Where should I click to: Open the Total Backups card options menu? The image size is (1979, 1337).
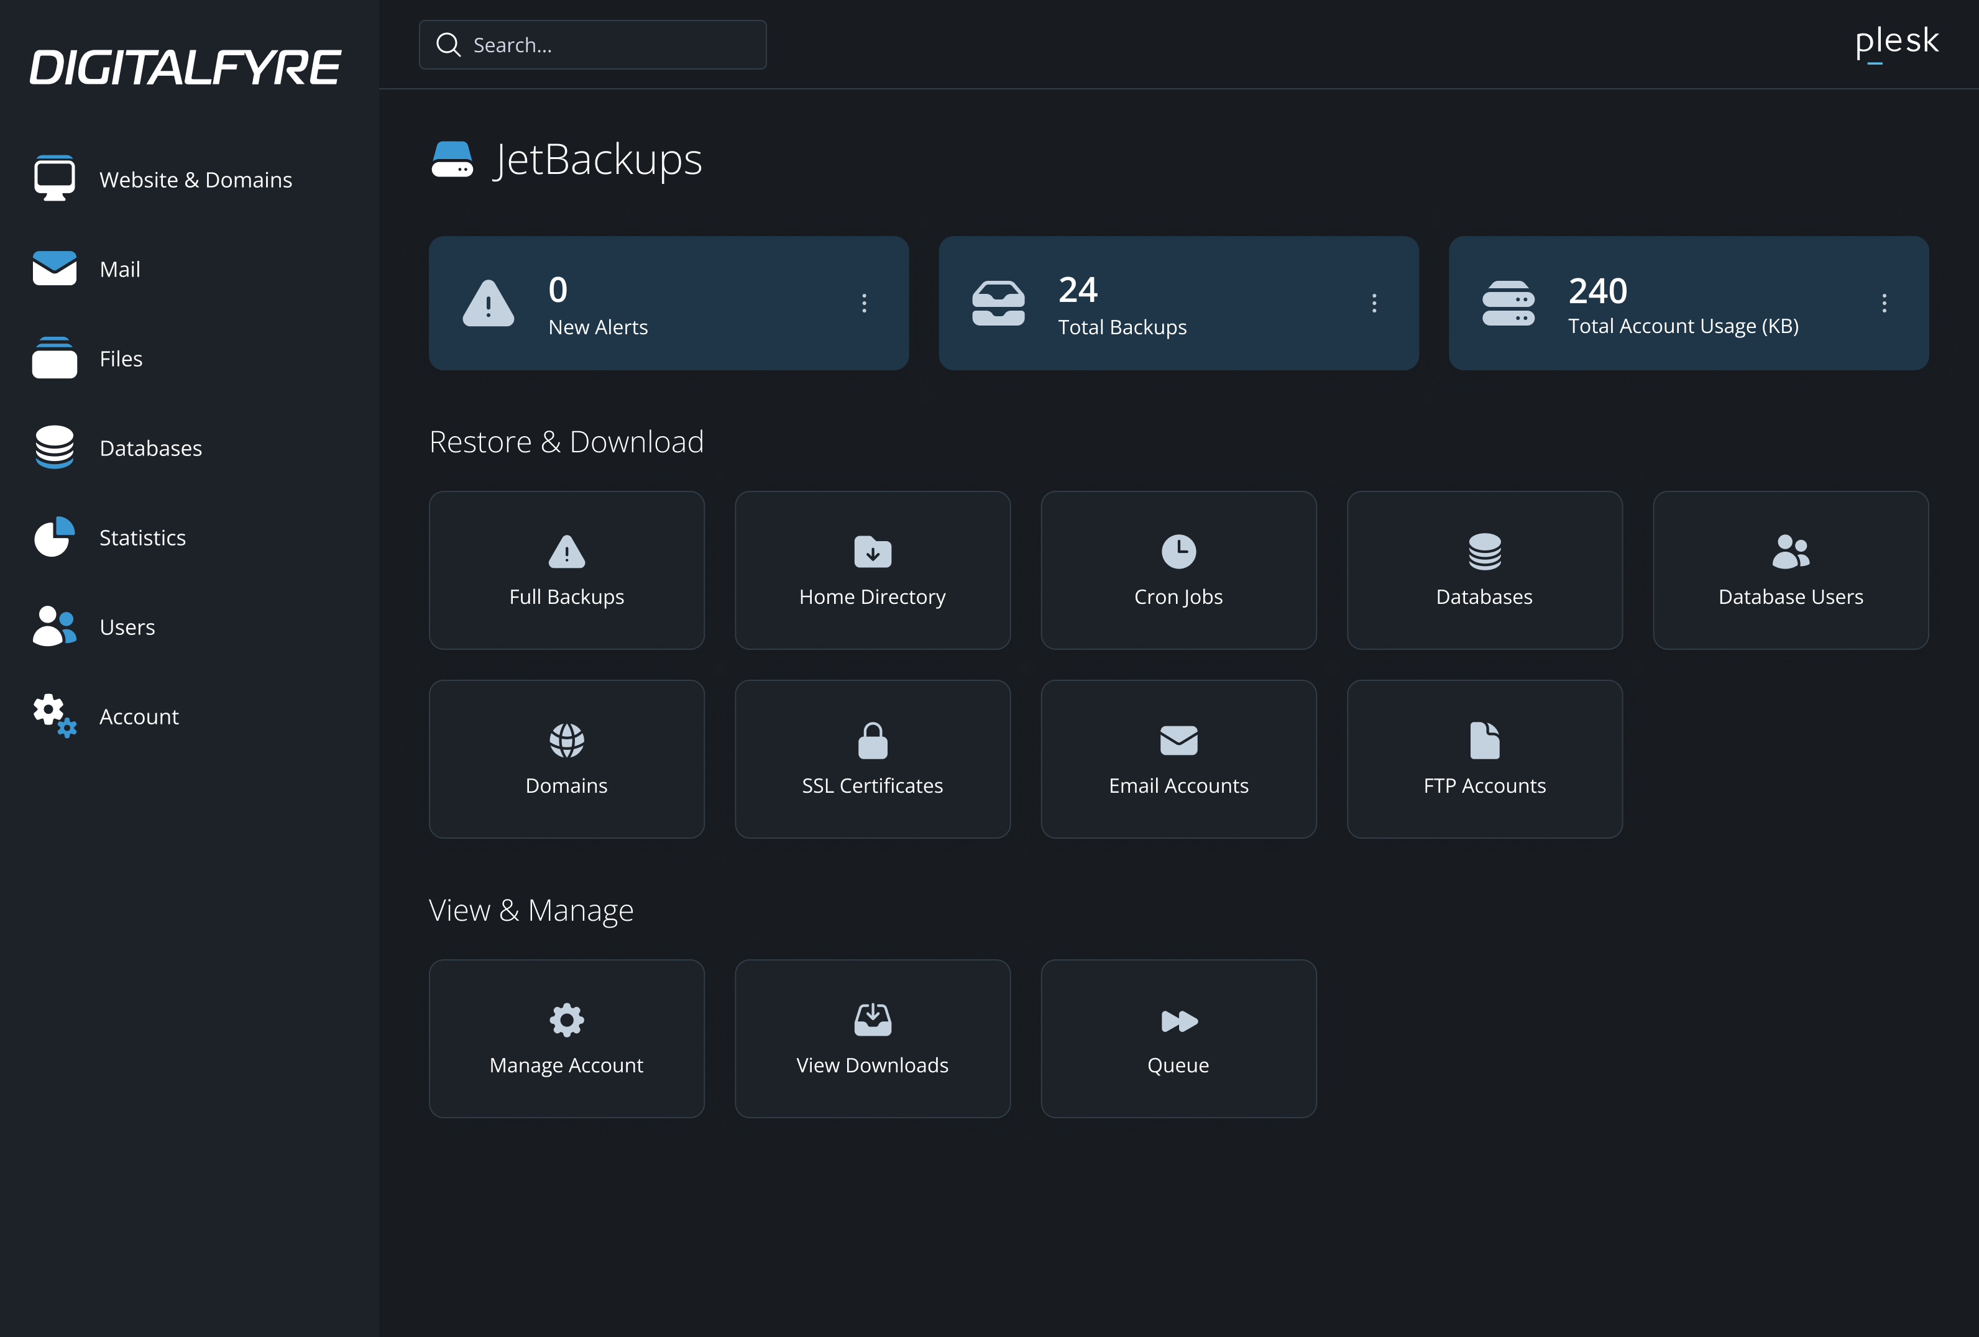pyautogui.click(x=1374, y=303)
